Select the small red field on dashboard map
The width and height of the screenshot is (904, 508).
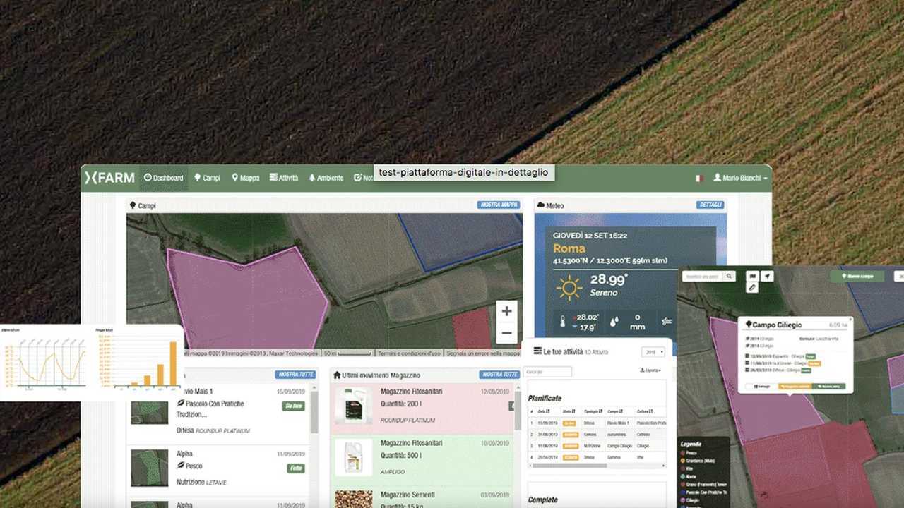click(472, 328)
